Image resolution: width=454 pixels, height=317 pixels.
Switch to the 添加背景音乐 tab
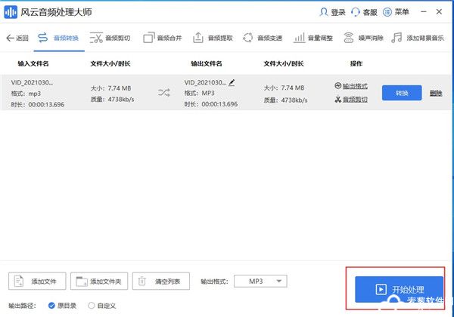coord(418,38)
